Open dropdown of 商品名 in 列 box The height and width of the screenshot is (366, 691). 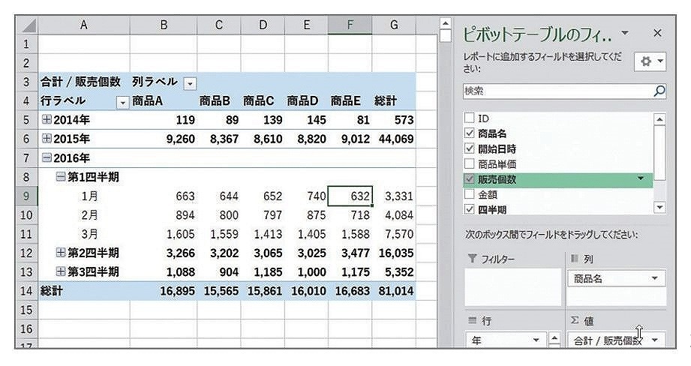tap(655, 278)
